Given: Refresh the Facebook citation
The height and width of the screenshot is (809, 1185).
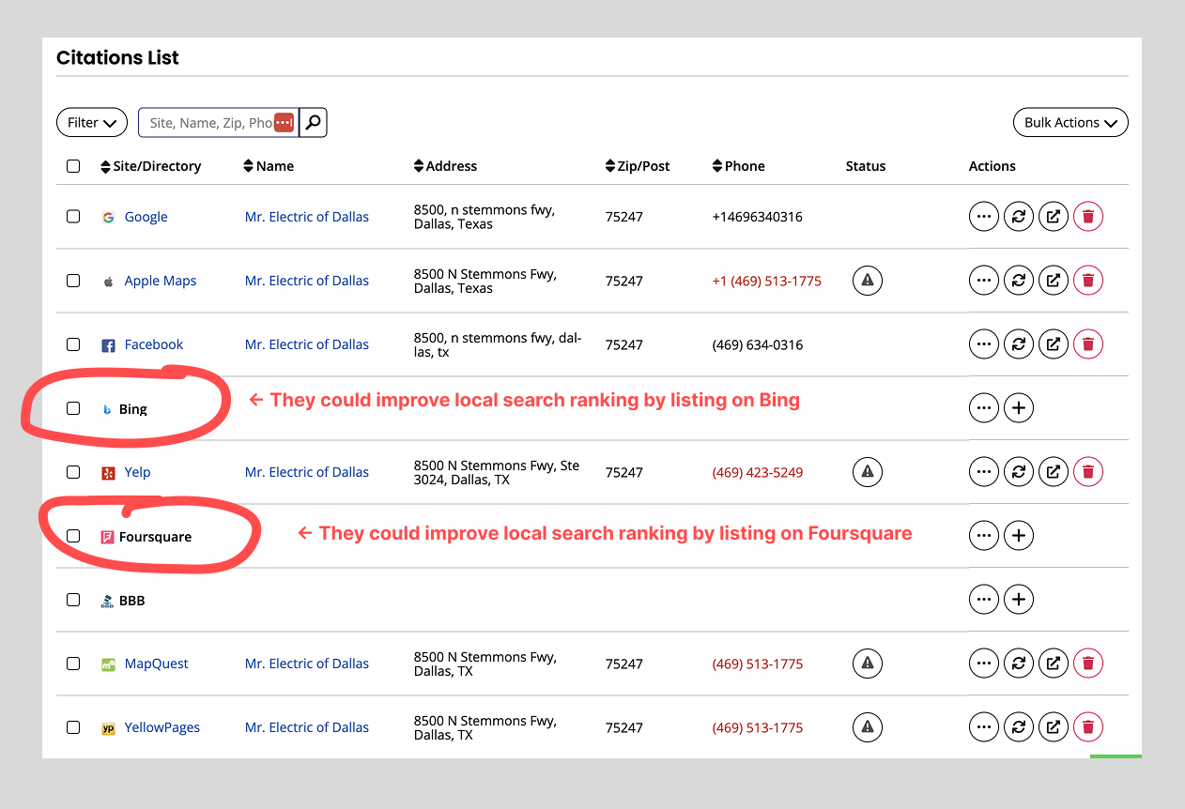Looking at the screenshot, I should [x=1019, y=344].
